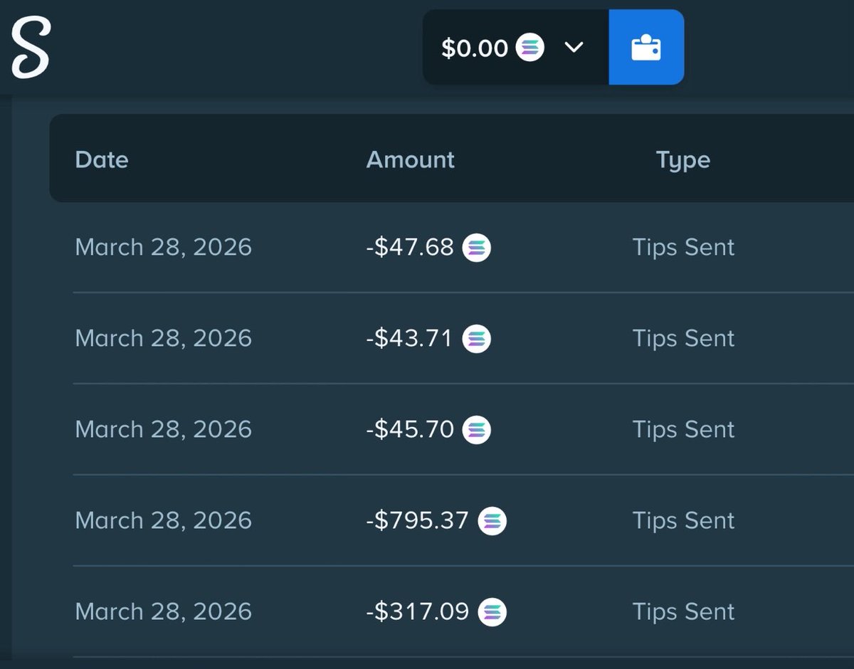This screenshot has height=669, width=854.
Task: Open the blue wallet button
Action: [x=646, y=48]
